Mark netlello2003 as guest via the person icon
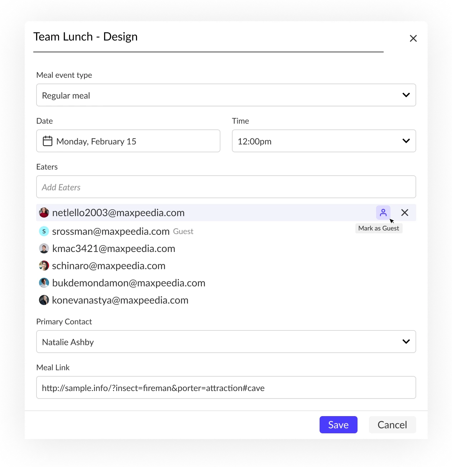 (383, 213)
